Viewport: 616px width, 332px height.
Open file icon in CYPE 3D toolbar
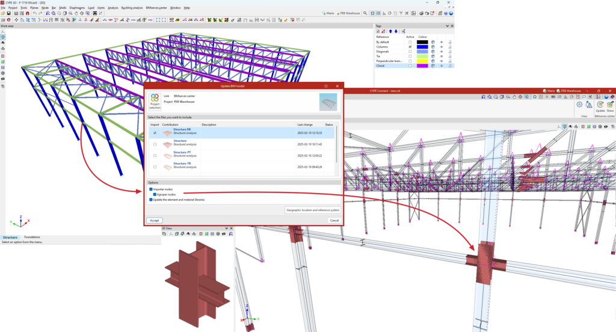point(3,13)
